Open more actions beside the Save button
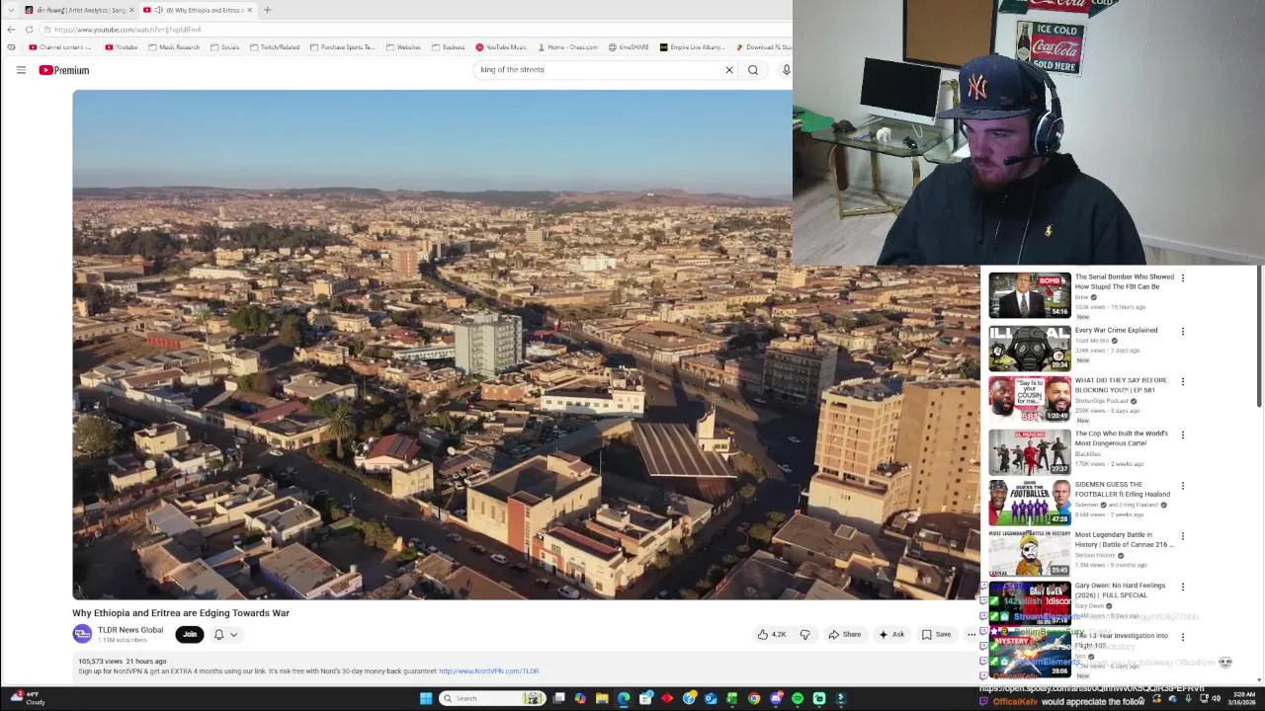 coord(971,634)
